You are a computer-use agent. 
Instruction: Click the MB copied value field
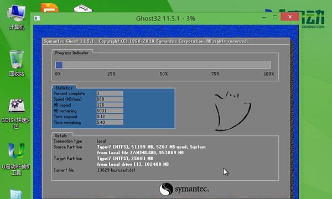[110, 105]
